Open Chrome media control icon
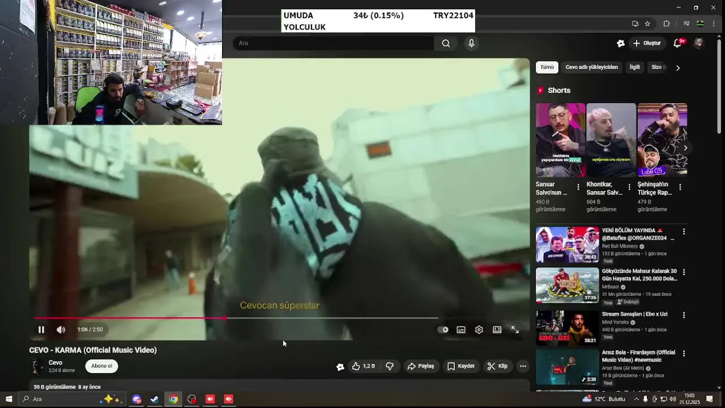The height and width of the screenshot is (408, 725). point(686,24)
